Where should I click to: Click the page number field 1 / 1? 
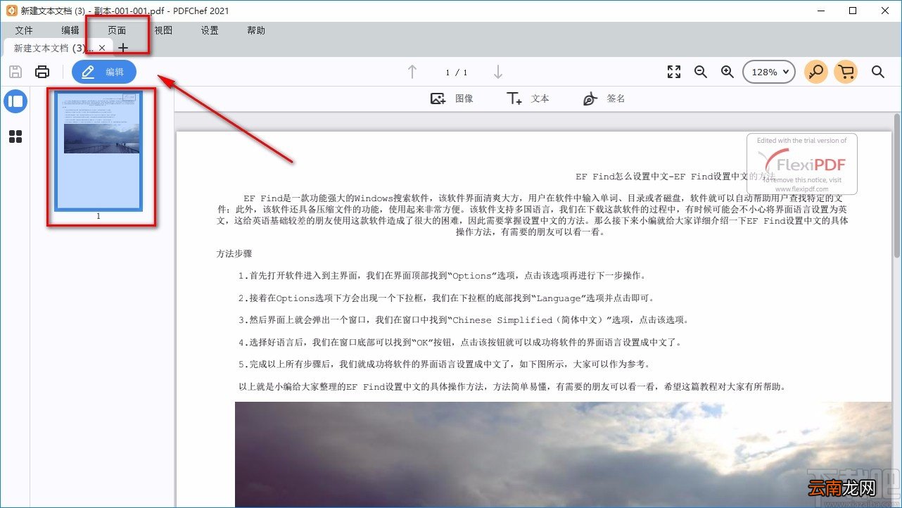[456, 72]
